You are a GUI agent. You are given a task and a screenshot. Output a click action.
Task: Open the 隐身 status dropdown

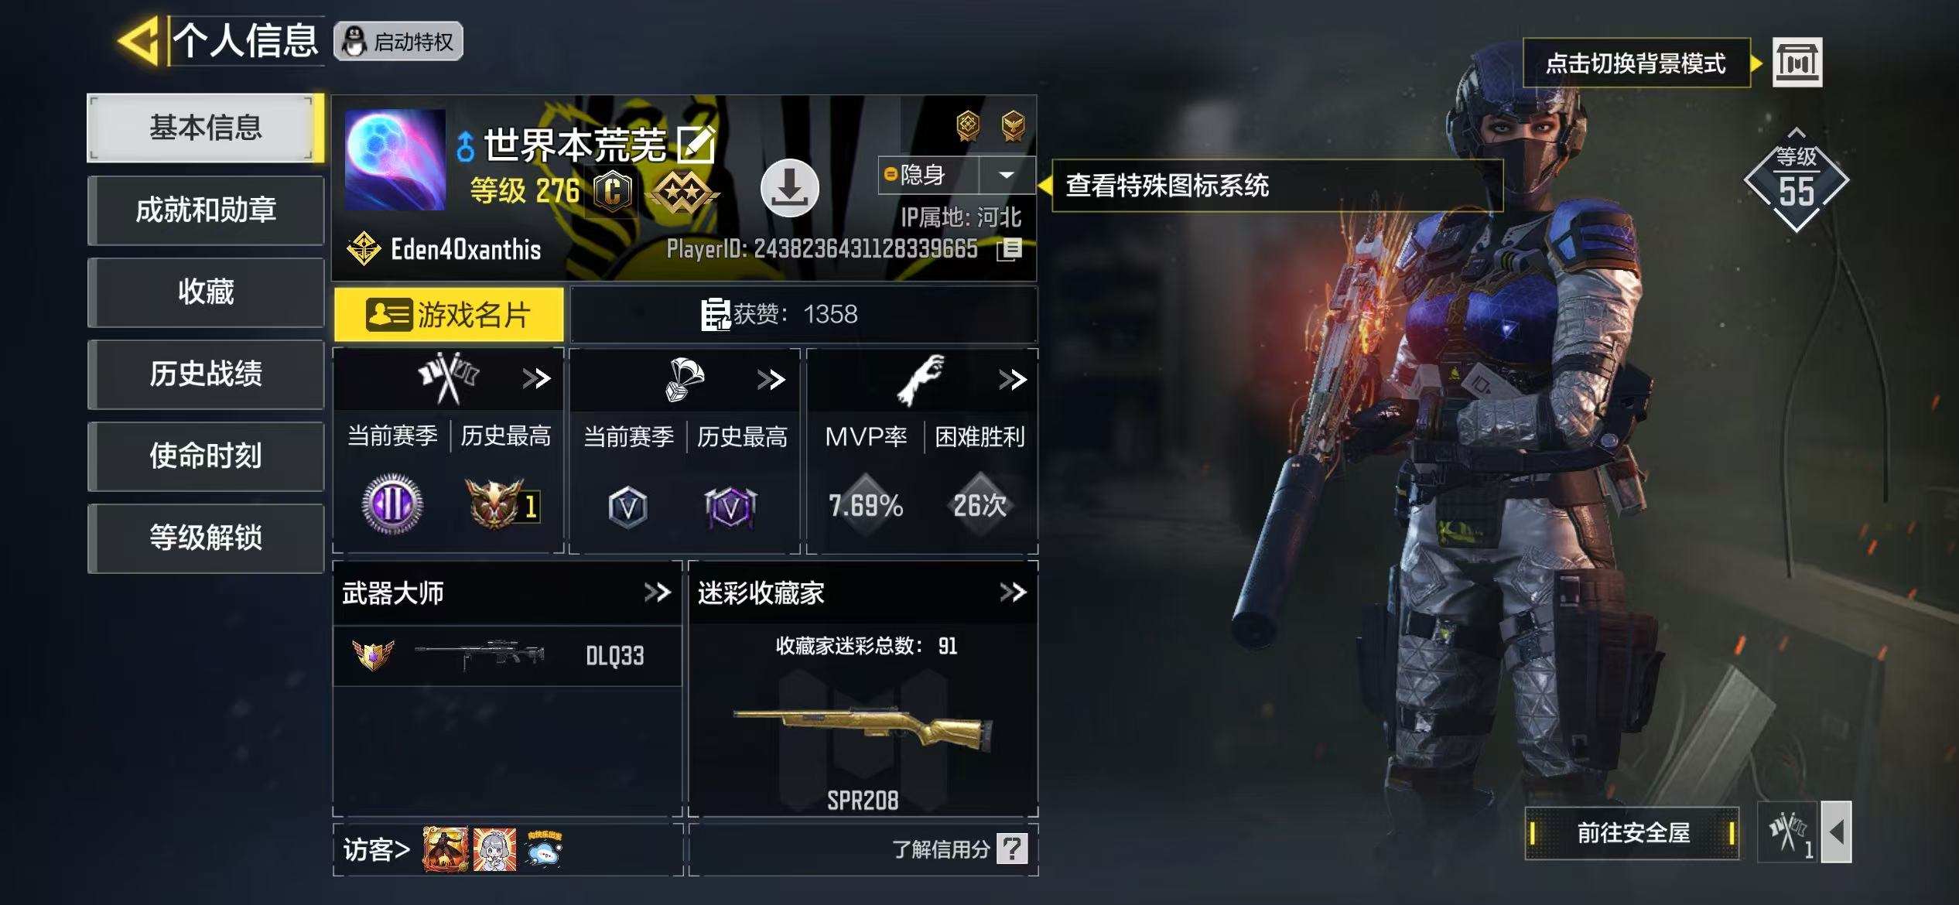pos(1006,175)
